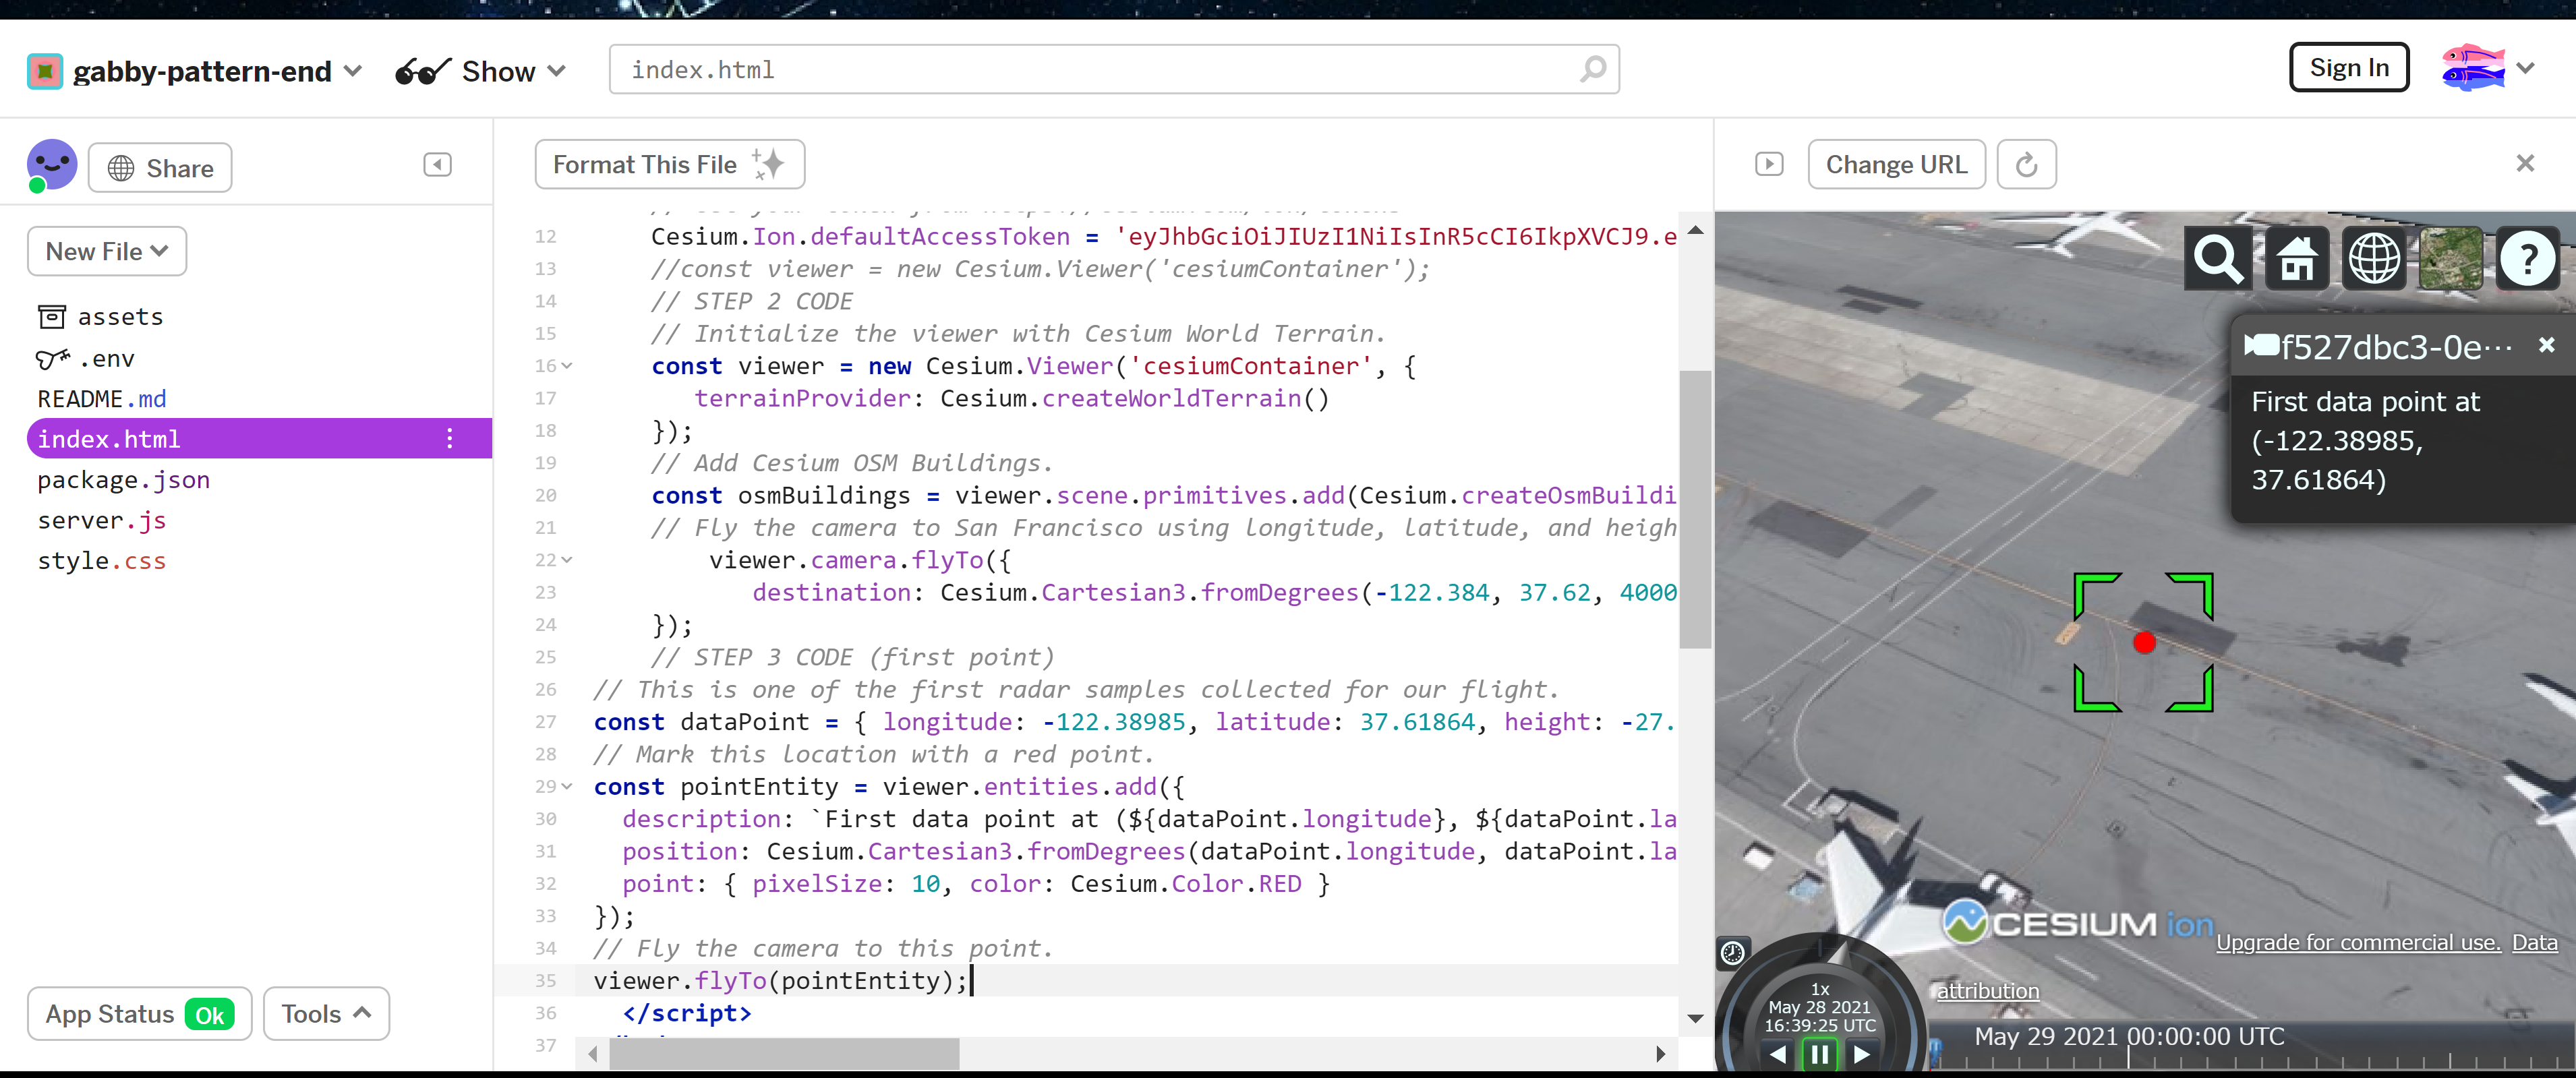Open the Cesium geocoder search icon
The width and height of the screenshot is (2576, 1078).
tap(2217, 259)
